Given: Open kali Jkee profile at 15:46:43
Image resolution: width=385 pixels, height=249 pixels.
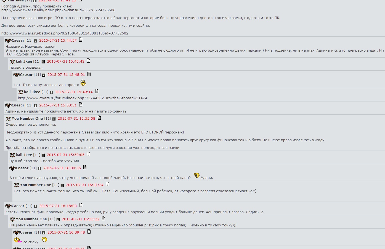Looking at the screenshot, I should [24, 61].
